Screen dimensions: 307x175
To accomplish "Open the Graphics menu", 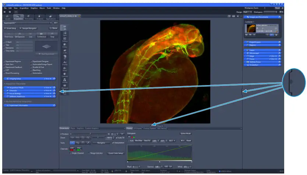I will (x=34, y=8).
